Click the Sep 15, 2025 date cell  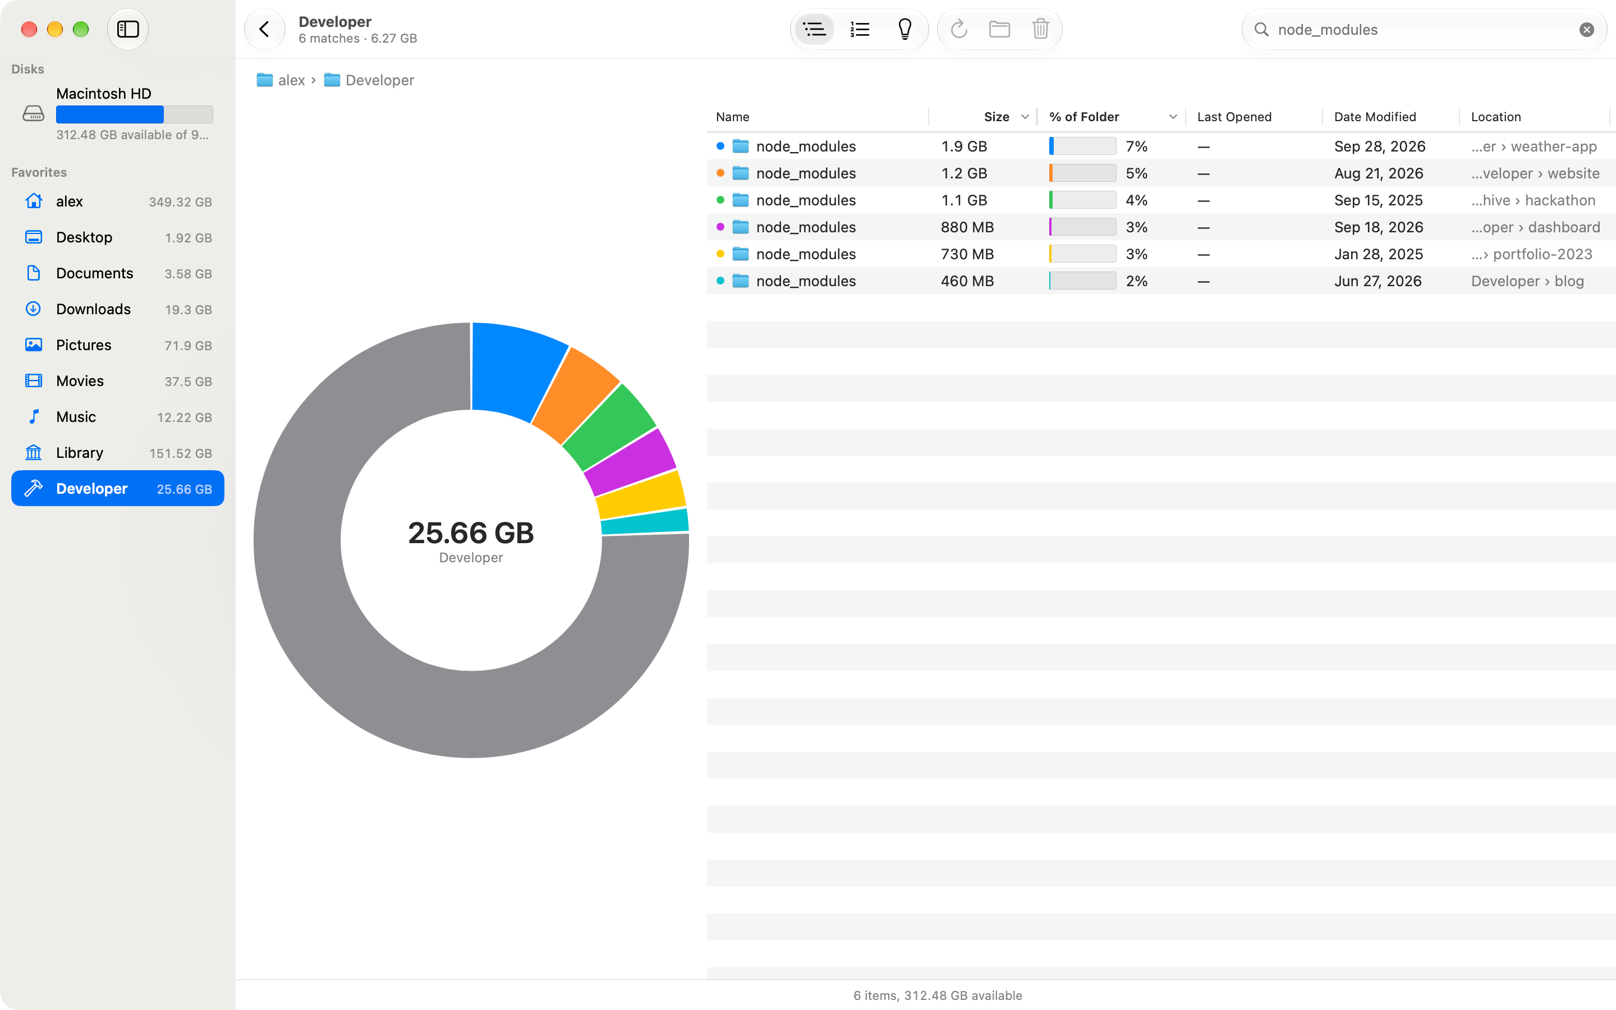click(x=1378, y=200)
